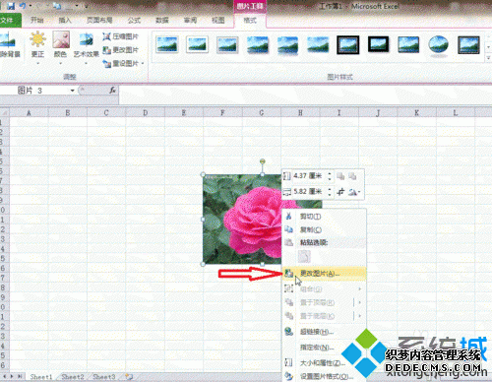
Task: Click the Reset Picture icon in ribbon
Action: [106, 63]
